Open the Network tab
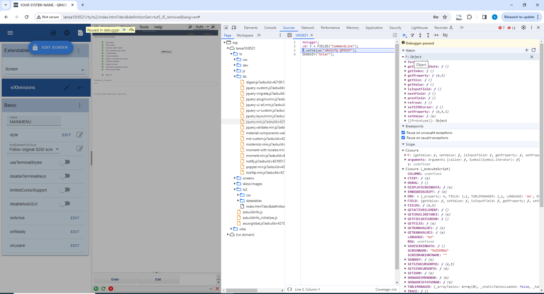544x294 pixels. [307, 28]
